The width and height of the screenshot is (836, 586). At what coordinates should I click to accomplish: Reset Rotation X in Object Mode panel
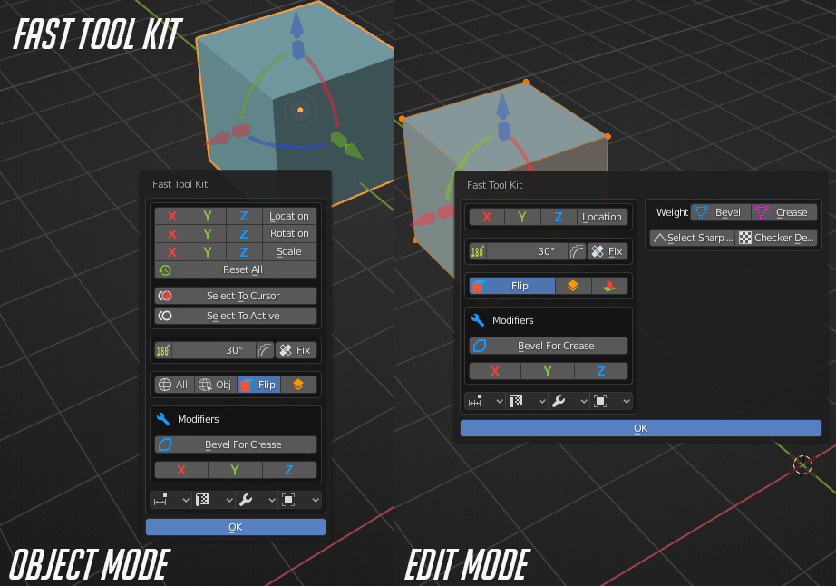tap(172, 233)
